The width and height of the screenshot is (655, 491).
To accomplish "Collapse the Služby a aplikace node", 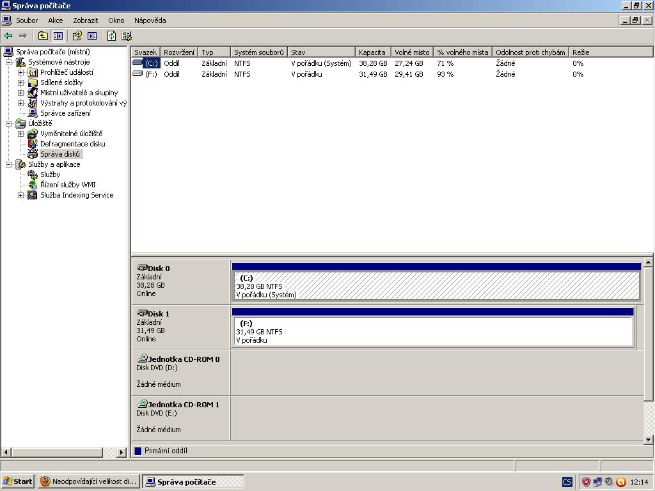I will point(8,164).
